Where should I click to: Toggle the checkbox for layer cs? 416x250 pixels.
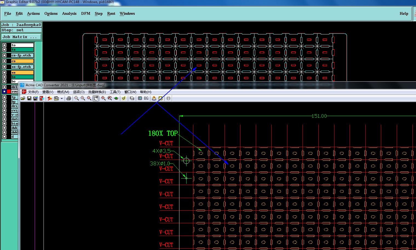pos(4,61)
